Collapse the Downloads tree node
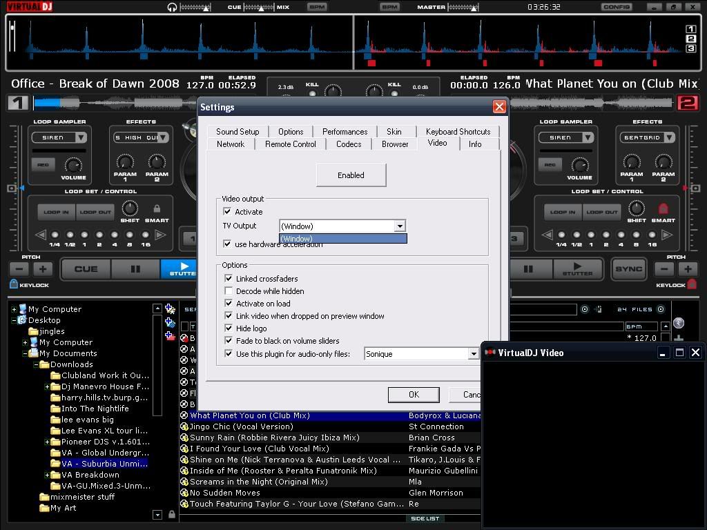This screenshot has width=707, height=530. 36,364
